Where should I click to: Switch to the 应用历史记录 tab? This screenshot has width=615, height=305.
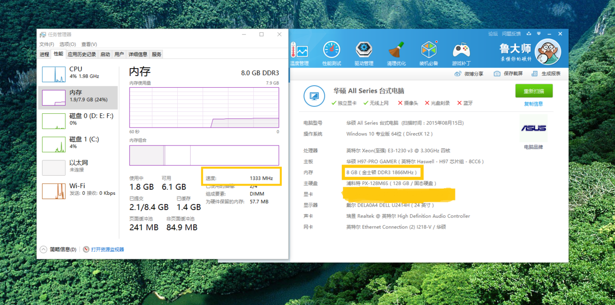coord(82,54)
